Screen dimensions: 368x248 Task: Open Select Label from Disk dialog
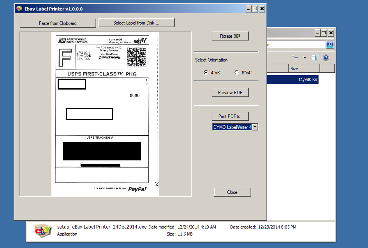click(x=136, y=23)
